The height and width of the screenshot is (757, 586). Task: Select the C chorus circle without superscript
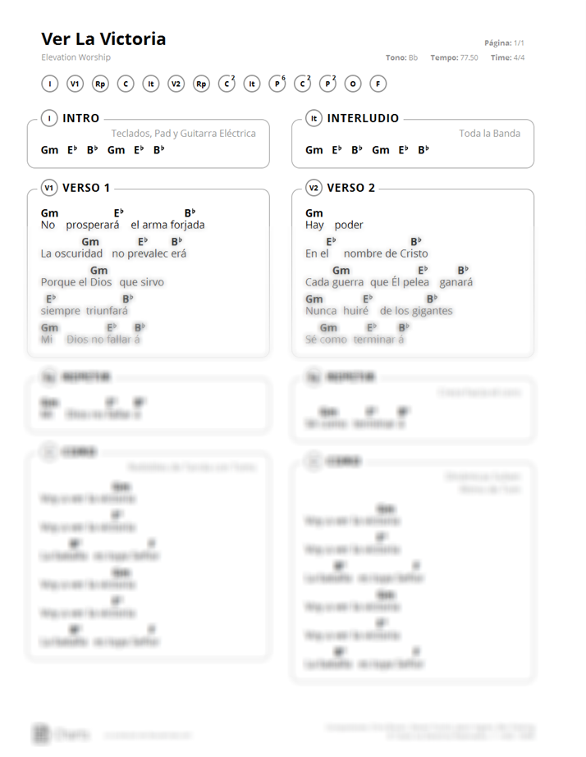point(126,84)
